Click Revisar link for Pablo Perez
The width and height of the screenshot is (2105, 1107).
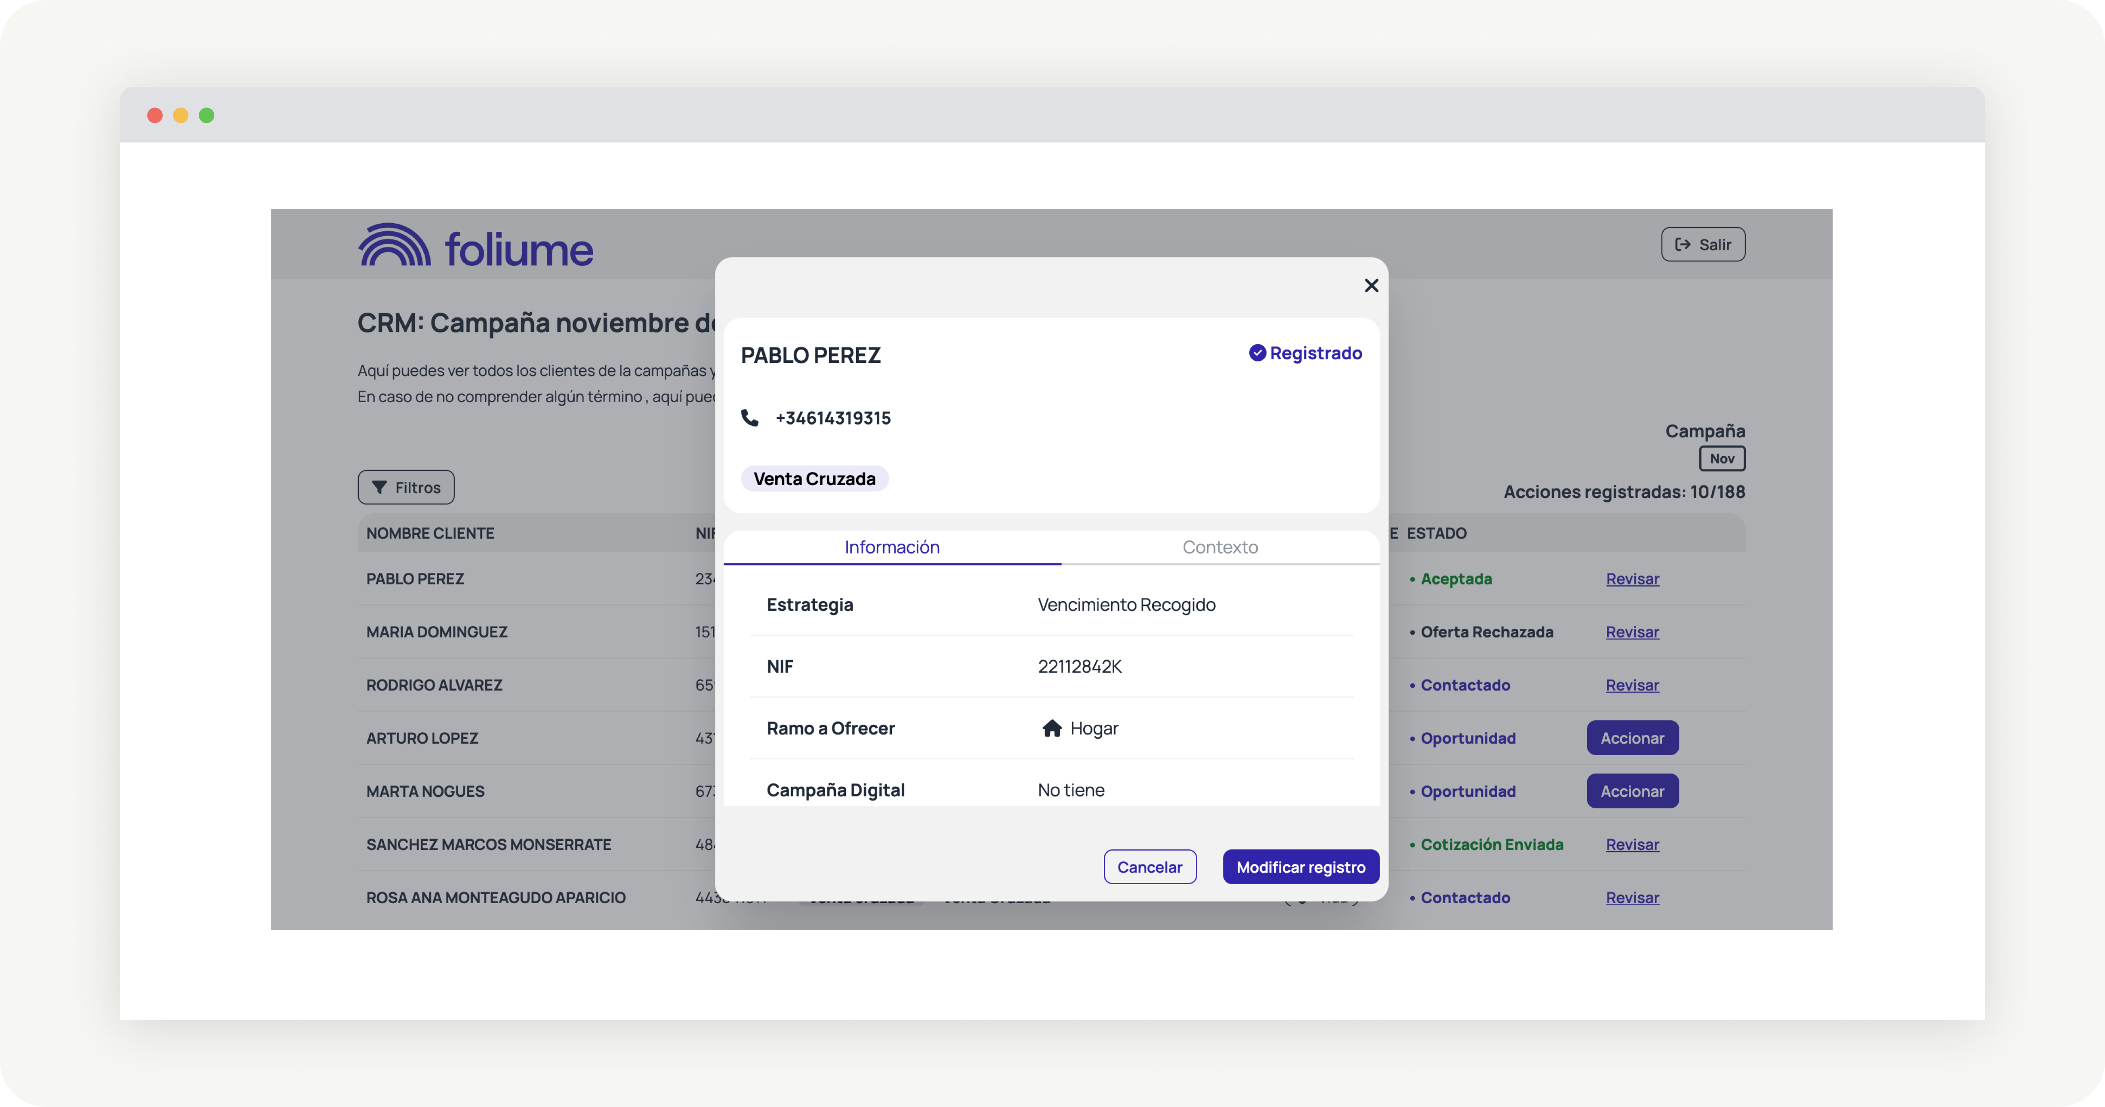pos(1632,578)
